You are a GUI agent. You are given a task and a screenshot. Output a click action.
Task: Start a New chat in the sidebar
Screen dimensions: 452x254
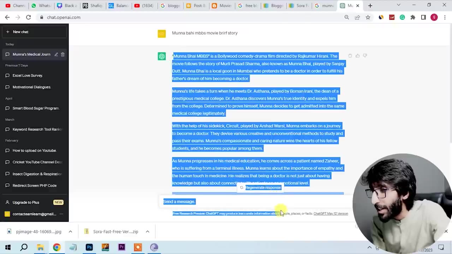point(34,32)
